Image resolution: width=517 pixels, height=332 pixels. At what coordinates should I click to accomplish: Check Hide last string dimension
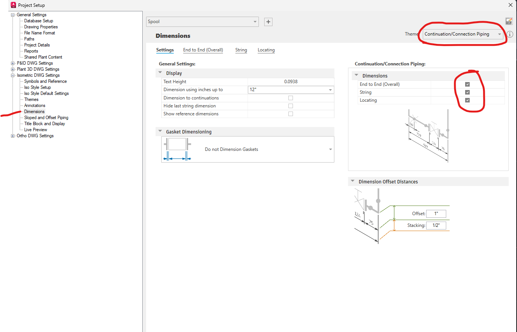click(x=290, y=105)
